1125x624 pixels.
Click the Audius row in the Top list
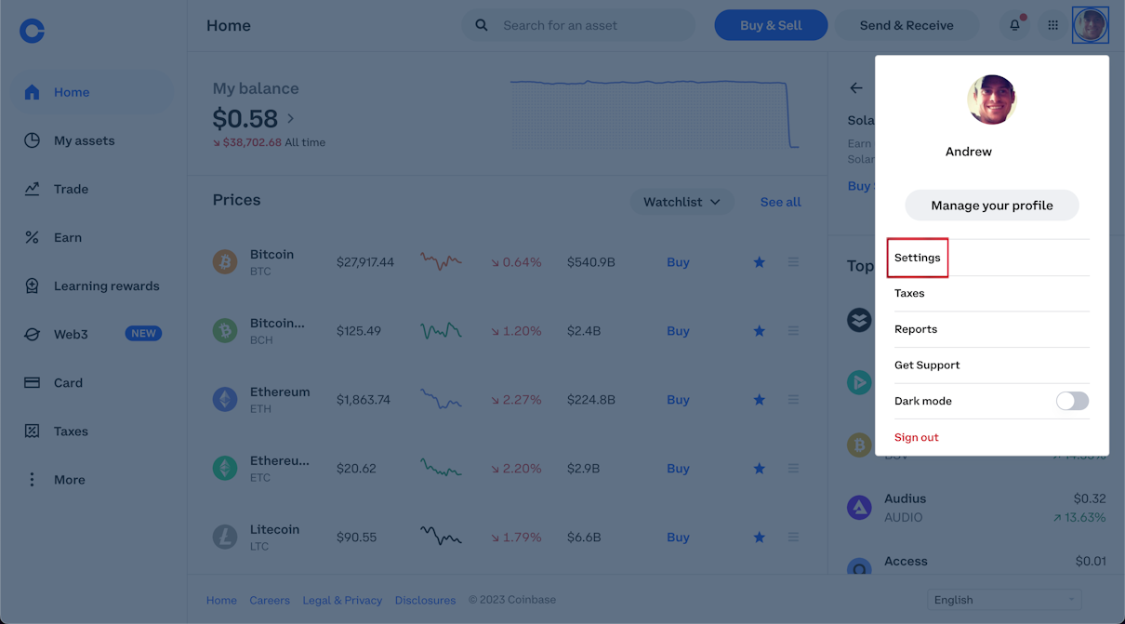[x=976, y=507]
